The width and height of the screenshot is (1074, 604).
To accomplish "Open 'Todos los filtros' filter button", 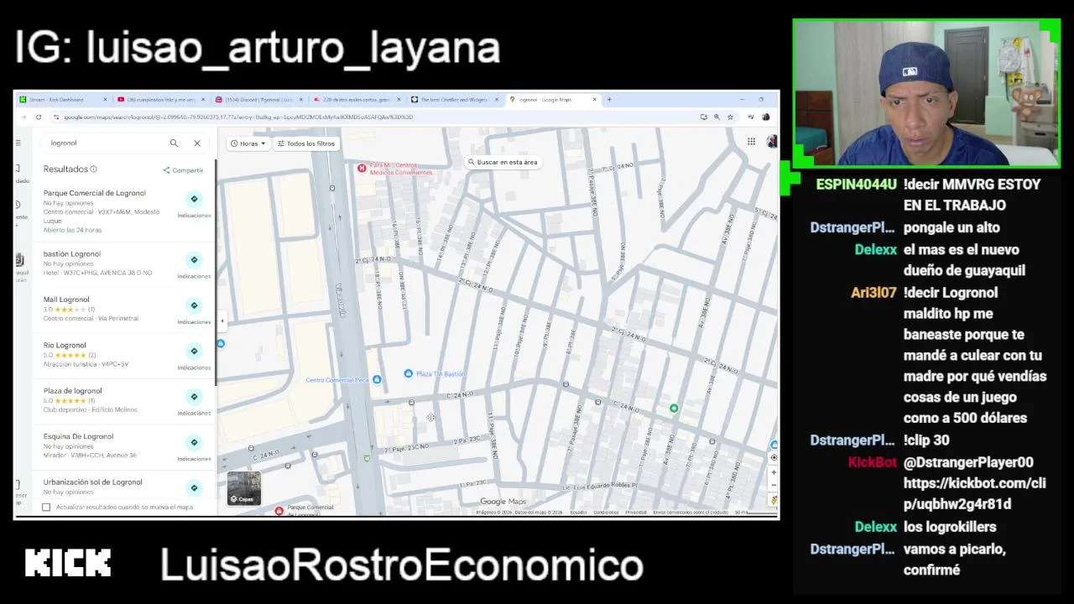I will pyautogui.click(x=306, y=143).
